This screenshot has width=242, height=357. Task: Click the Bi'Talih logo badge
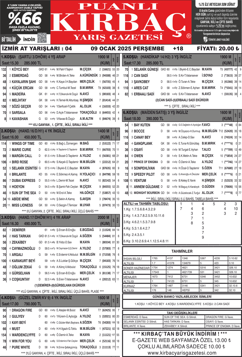click(x=9, y=39)
